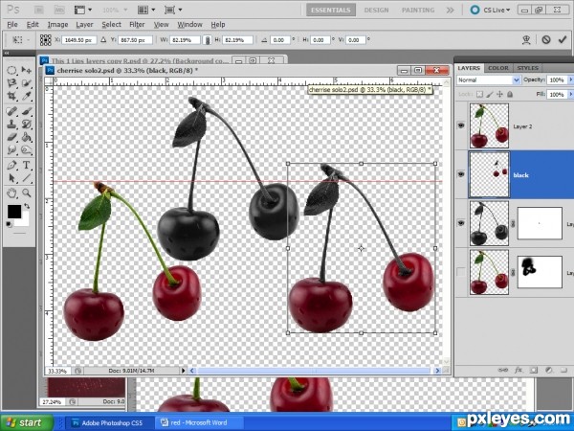Toggle lock all padlock icon
The image size is (574, 431).
pyautogui.click(x=510, y=94)
